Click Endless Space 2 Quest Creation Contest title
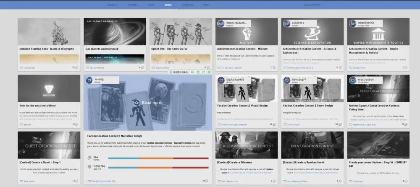 coord(374,108)
